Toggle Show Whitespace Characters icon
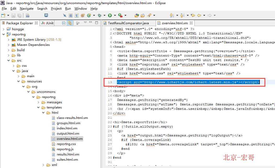This screenshot has width=275, height=168. tap(77, 16)
